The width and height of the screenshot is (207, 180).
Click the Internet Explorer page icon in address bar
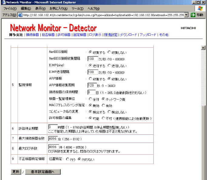[20, 15]
